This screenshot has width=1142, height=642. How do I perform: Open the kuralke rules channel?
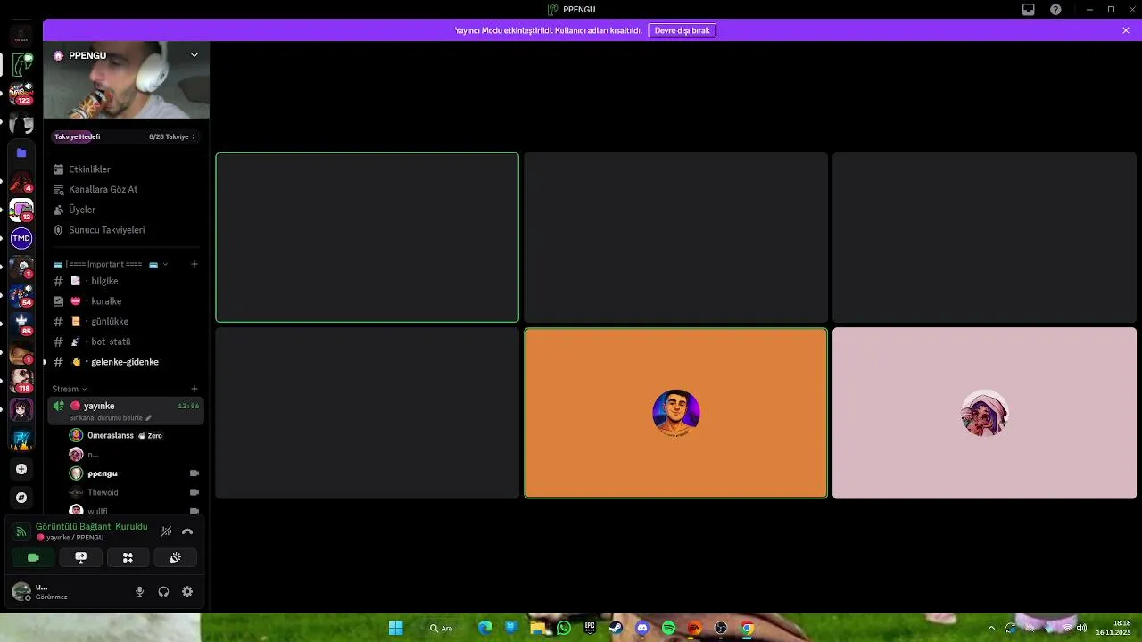click(125, 301)
